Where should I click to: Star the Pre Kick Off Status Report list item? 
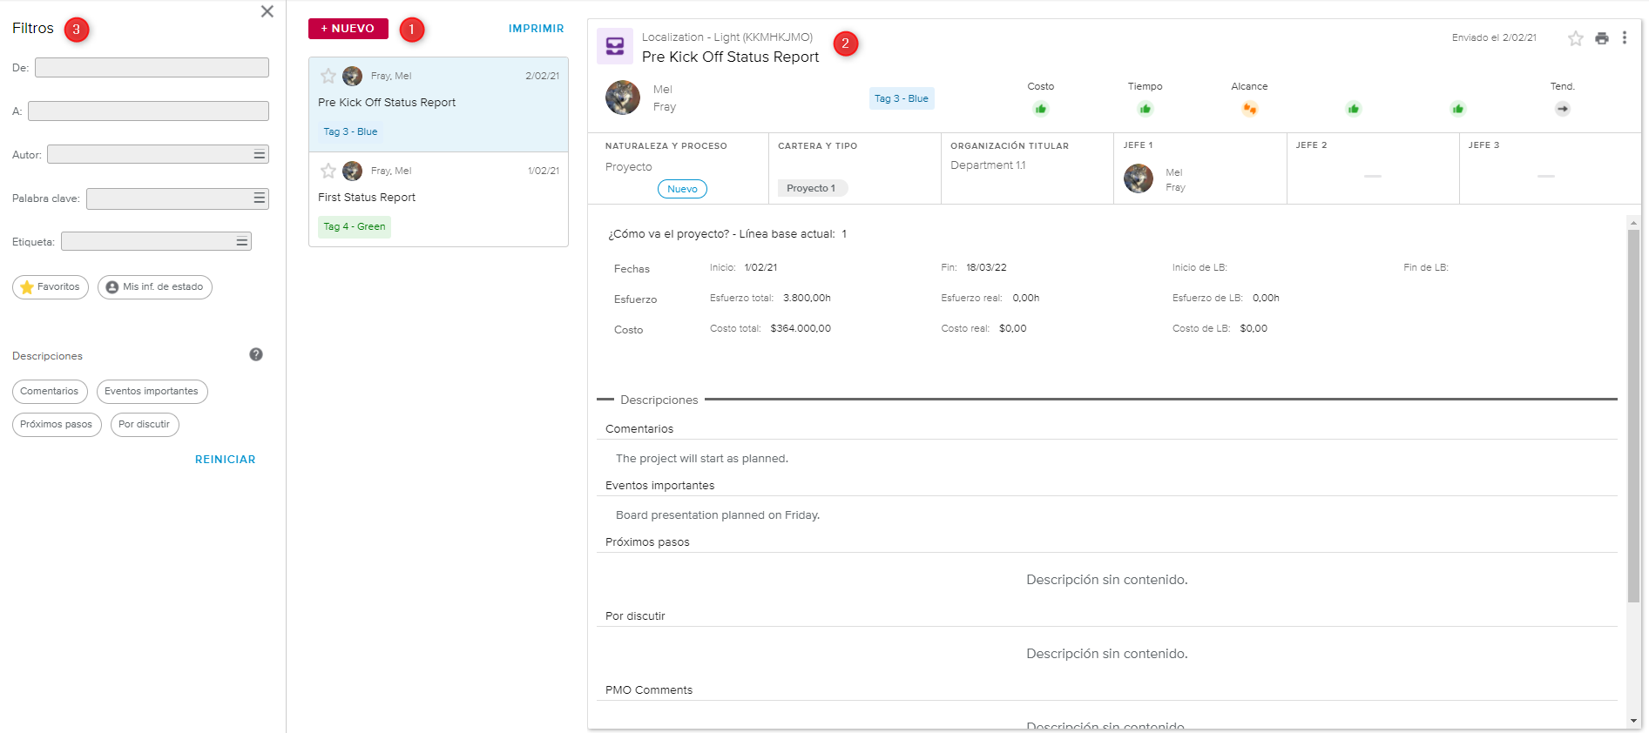pyautogui.click(x=328, y=77)
